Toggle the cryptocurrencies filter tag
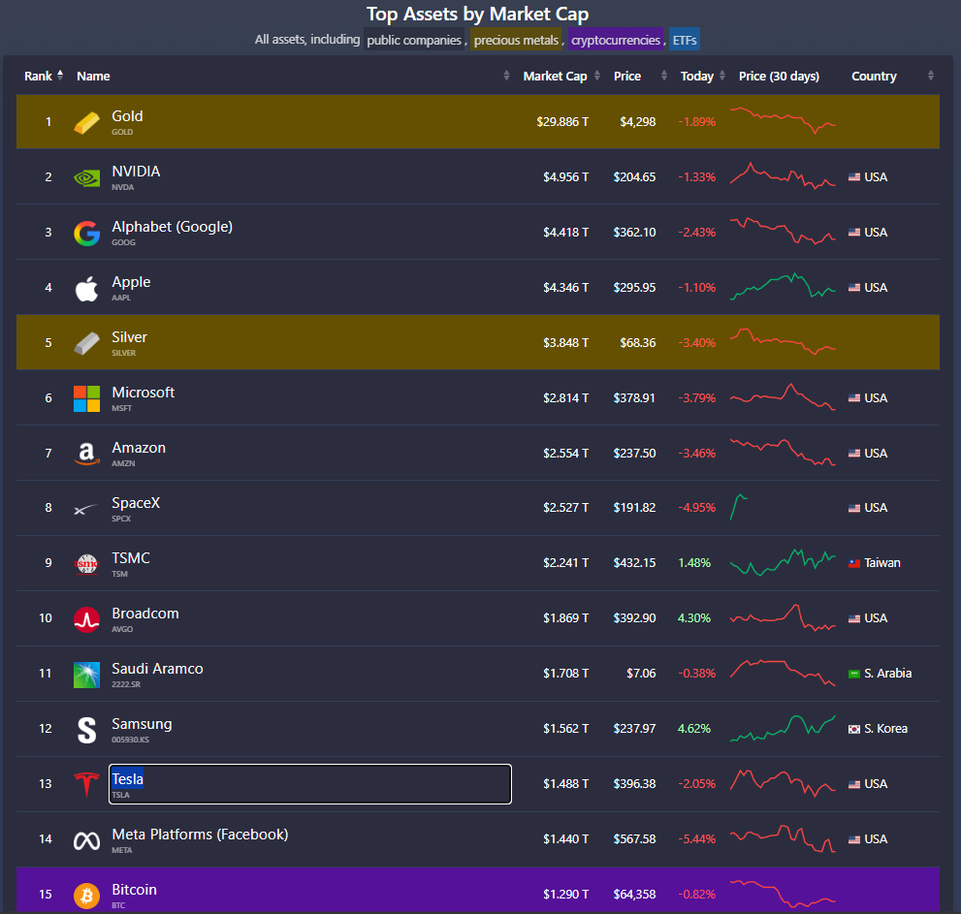This screenshot has height=914, width=961. (x=616, y=40)
